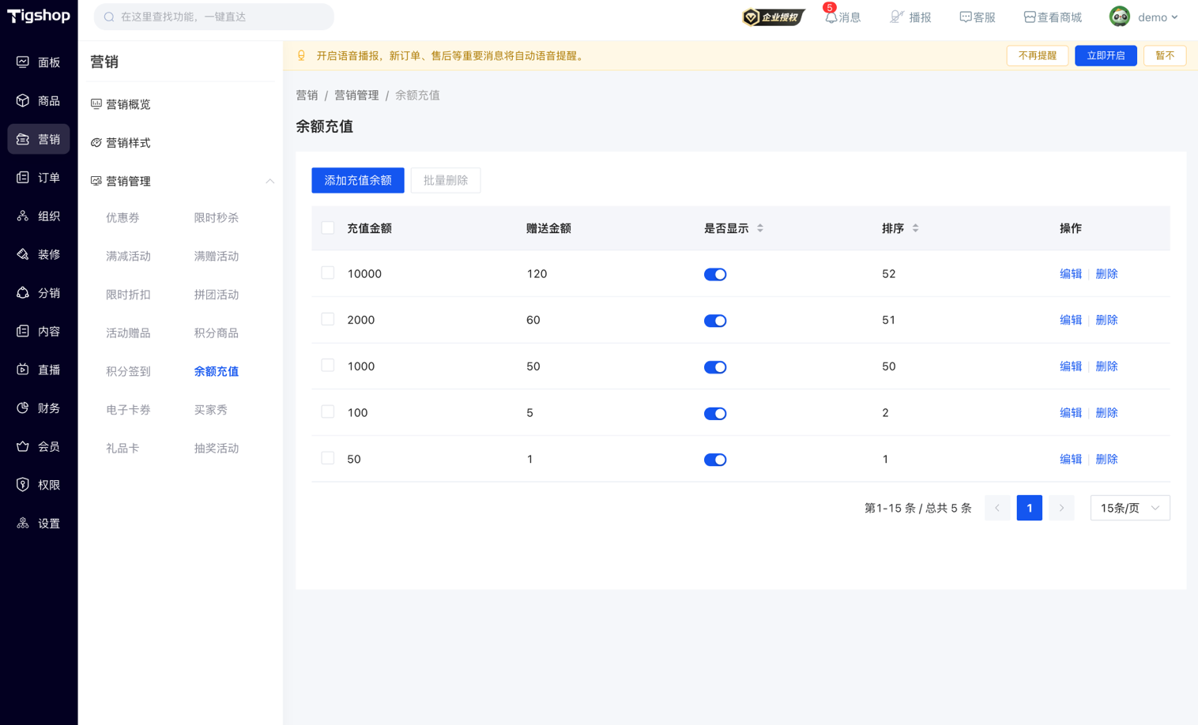Open the 营销 marketing sidebar icon

click(x=23, y=139)
